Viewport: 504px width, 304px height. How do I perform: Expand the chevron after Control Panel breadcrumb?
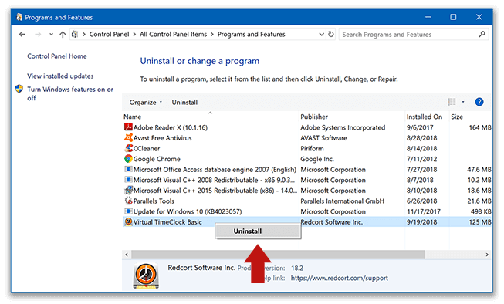tap(134, 35)
